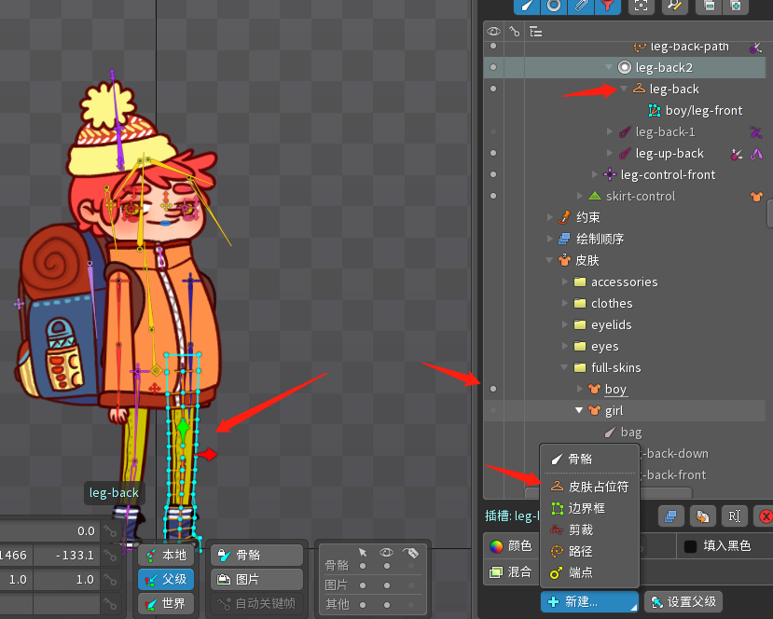
Task: Click the tree collapse-all icon
Action: pyautogui.click(x=710, y=6)
